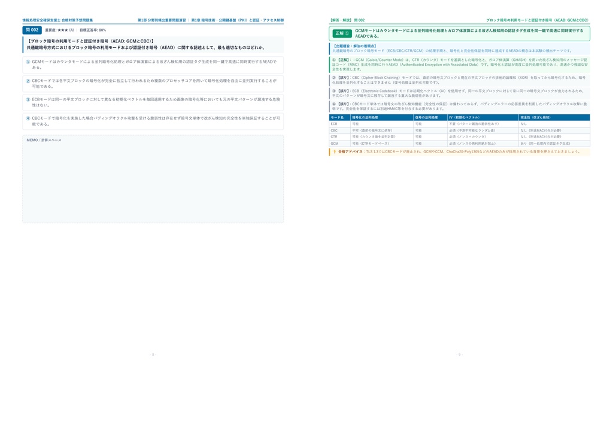Click the explanation '①【正解】' about GCM (Galois/Counter Mode)

[x=460, y=65]
